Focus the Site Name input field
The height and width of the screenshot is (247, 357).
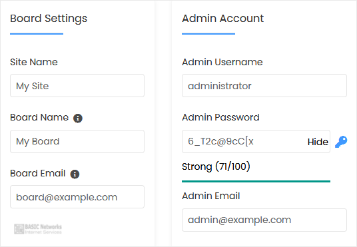click(x=77, y=86)
